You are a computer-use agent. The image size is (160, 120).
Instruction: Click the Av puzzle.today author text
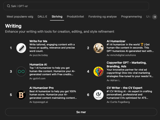39,55
